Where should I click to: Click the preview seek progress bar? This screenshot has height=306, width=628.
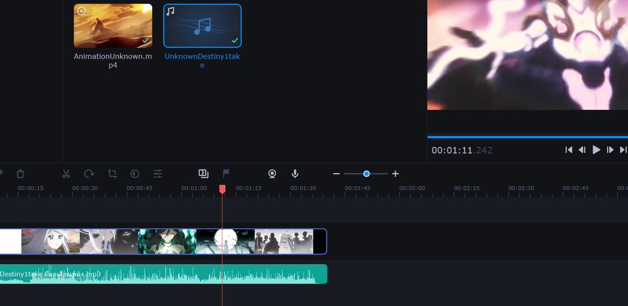coord(528,137)
